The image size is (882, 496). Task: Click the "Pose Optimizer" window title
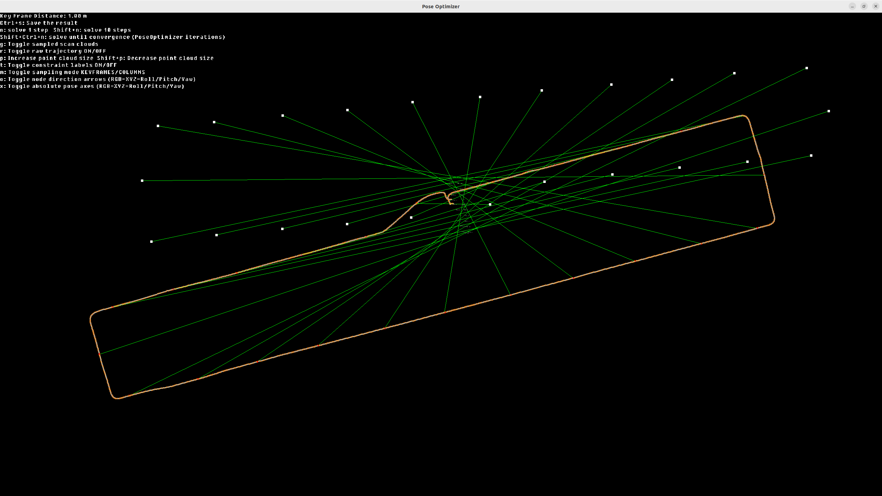[x=441, y=7]
